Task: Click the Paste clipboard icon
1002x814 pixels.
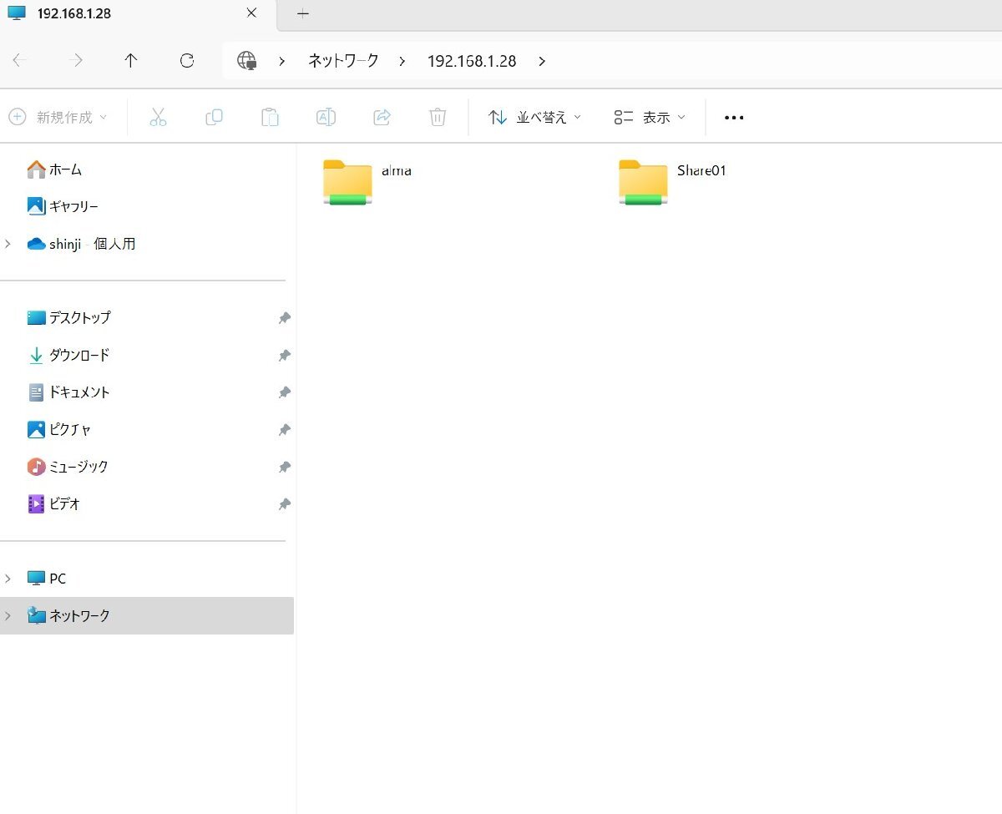Action: 270,117
